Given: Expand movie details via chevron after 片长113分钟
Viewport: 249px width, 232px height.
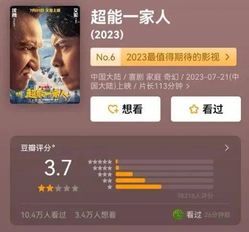Looking at the screenshot, I should pyautogui.click(x=188, y=86).
